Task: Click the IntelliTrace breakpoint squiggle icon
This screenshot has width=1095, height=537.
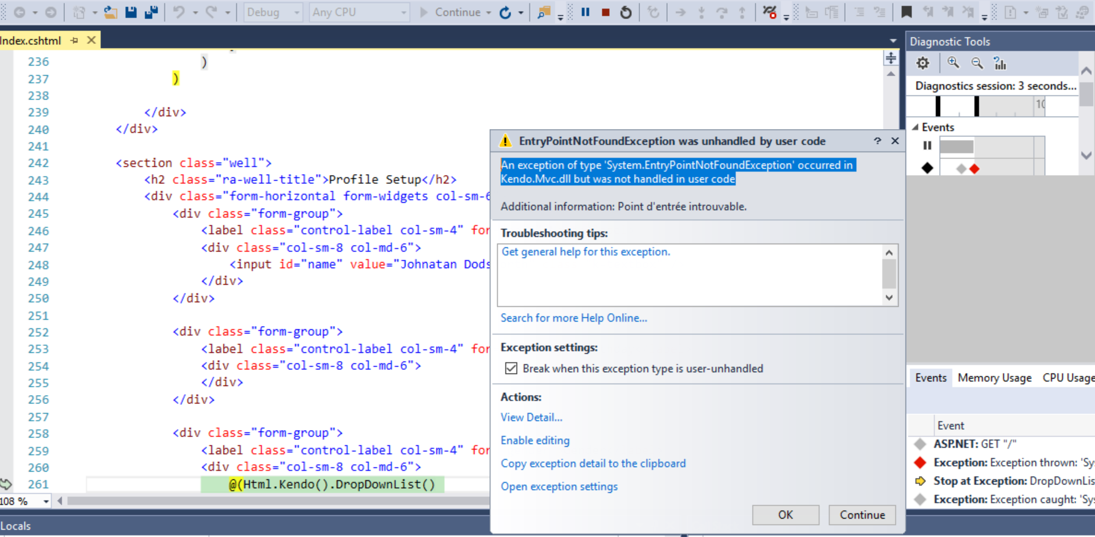Action: click(x=769, y=12)
